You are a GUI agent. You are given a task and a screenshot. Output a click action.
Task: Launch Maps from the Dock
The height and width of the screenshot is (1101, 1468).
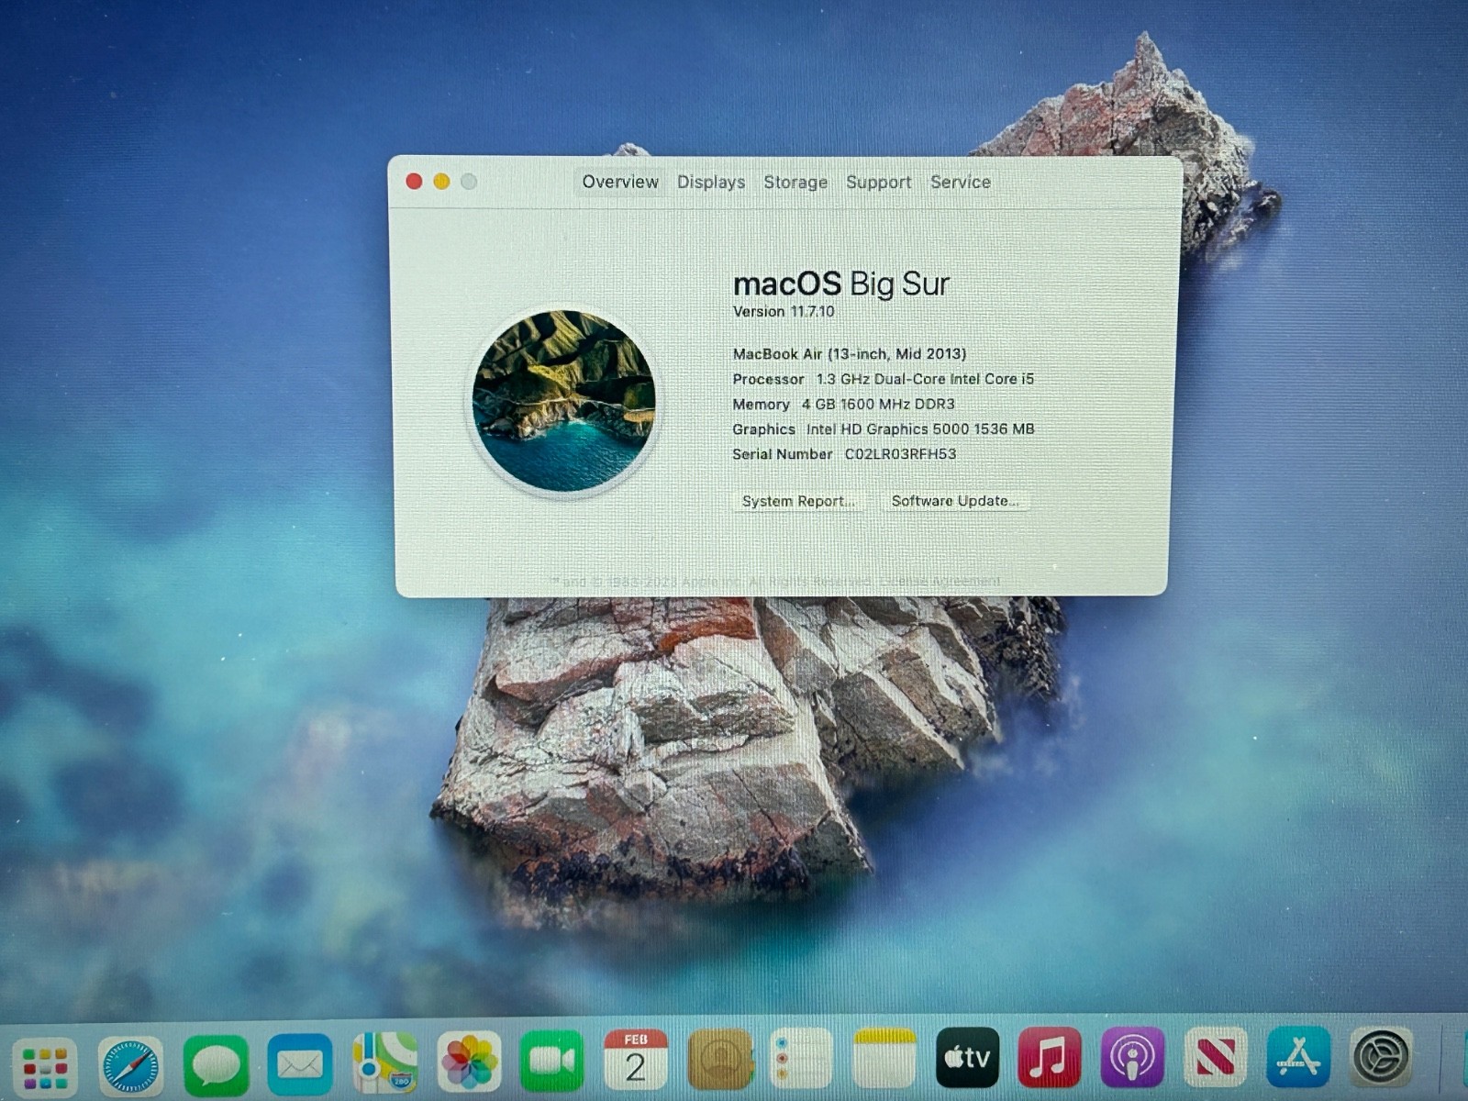(x=384, y=1062)
